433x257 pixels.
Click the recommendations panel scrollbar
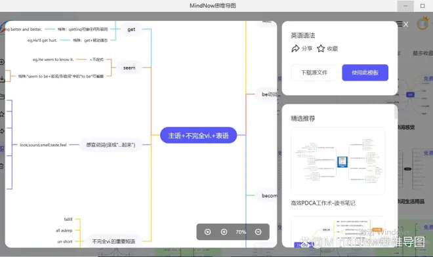point(396,113)
